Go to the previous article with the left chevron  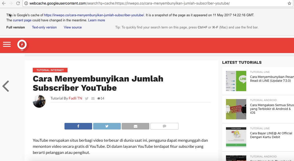[x=6, y=86]
